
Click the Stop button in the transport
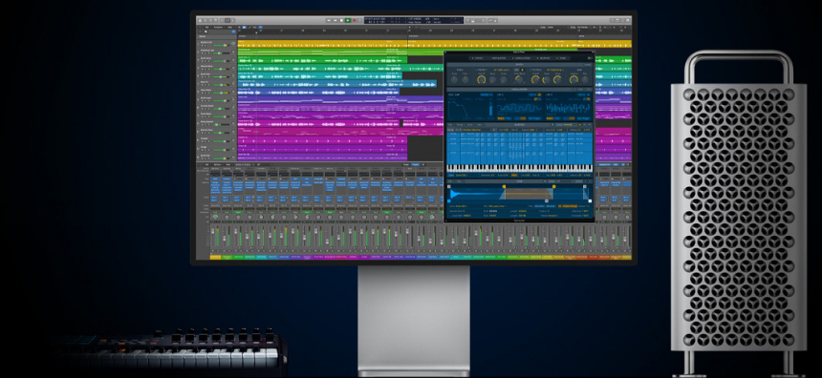(x=341, y=20)
